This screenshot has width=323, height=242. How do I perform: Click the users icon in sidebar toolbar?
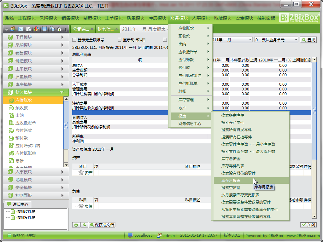[13, 29]
